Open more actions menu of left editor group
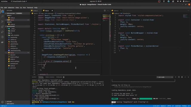This screenshot has height=107, width=191. (x=108, y=11)
